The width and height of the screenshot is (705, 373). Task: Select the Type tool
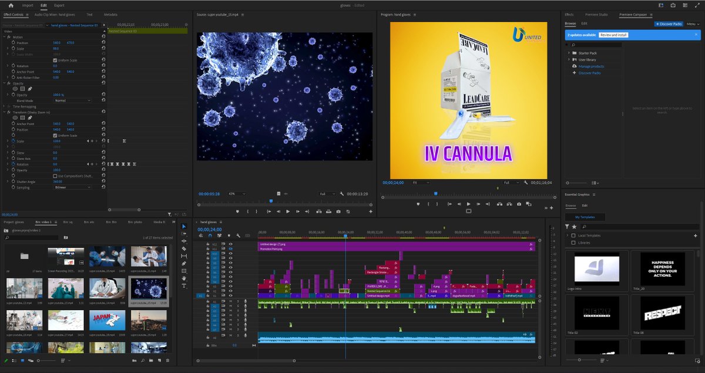[184, 285]
